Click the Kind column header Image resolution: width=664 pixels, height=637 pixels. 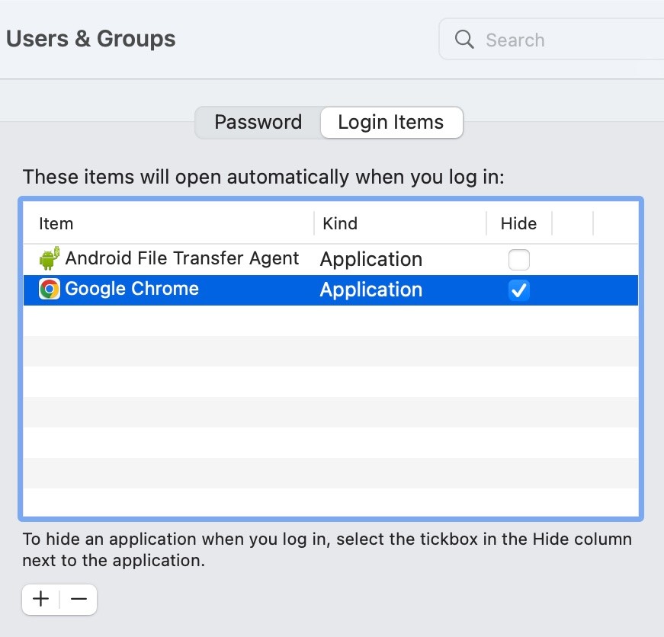(340, 223)
